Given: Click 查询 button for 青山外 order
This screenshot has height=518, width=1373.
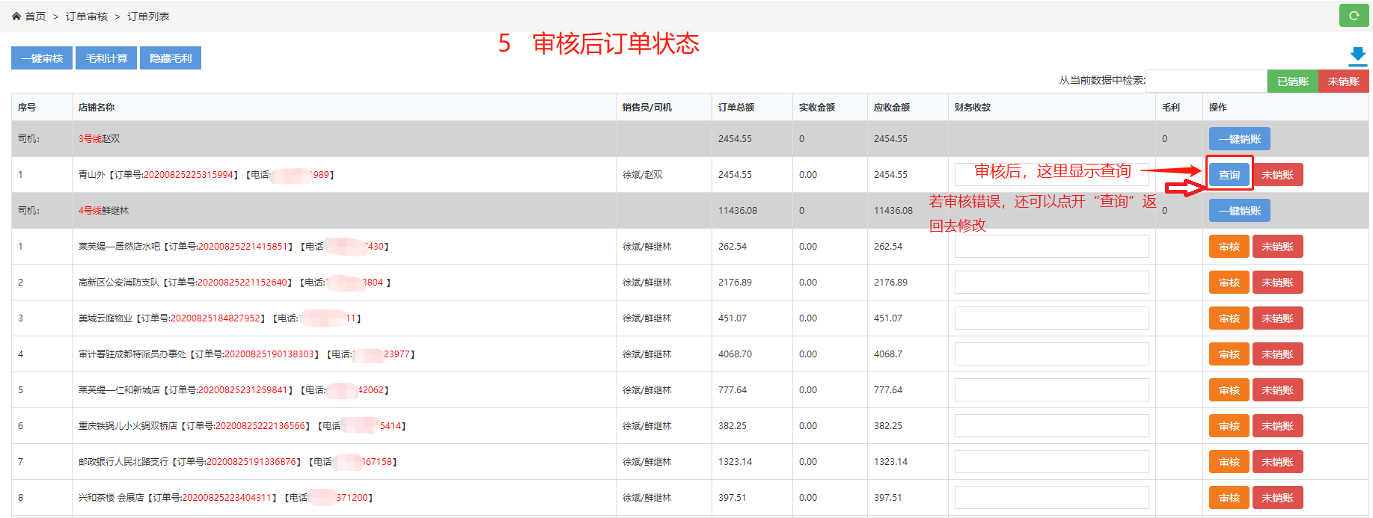Looking at the screenshot, I should click(x=1229, y=175).
